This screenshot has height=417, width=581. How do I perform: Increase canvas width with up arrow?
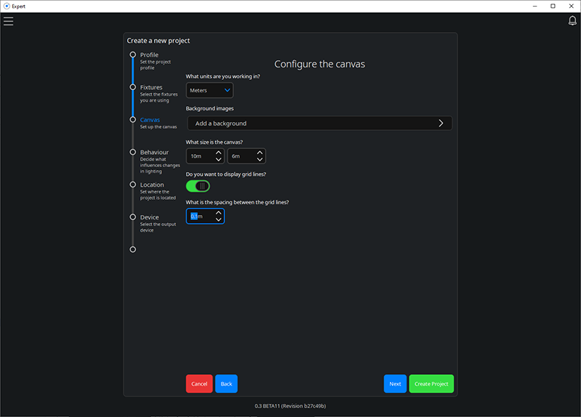219,153
